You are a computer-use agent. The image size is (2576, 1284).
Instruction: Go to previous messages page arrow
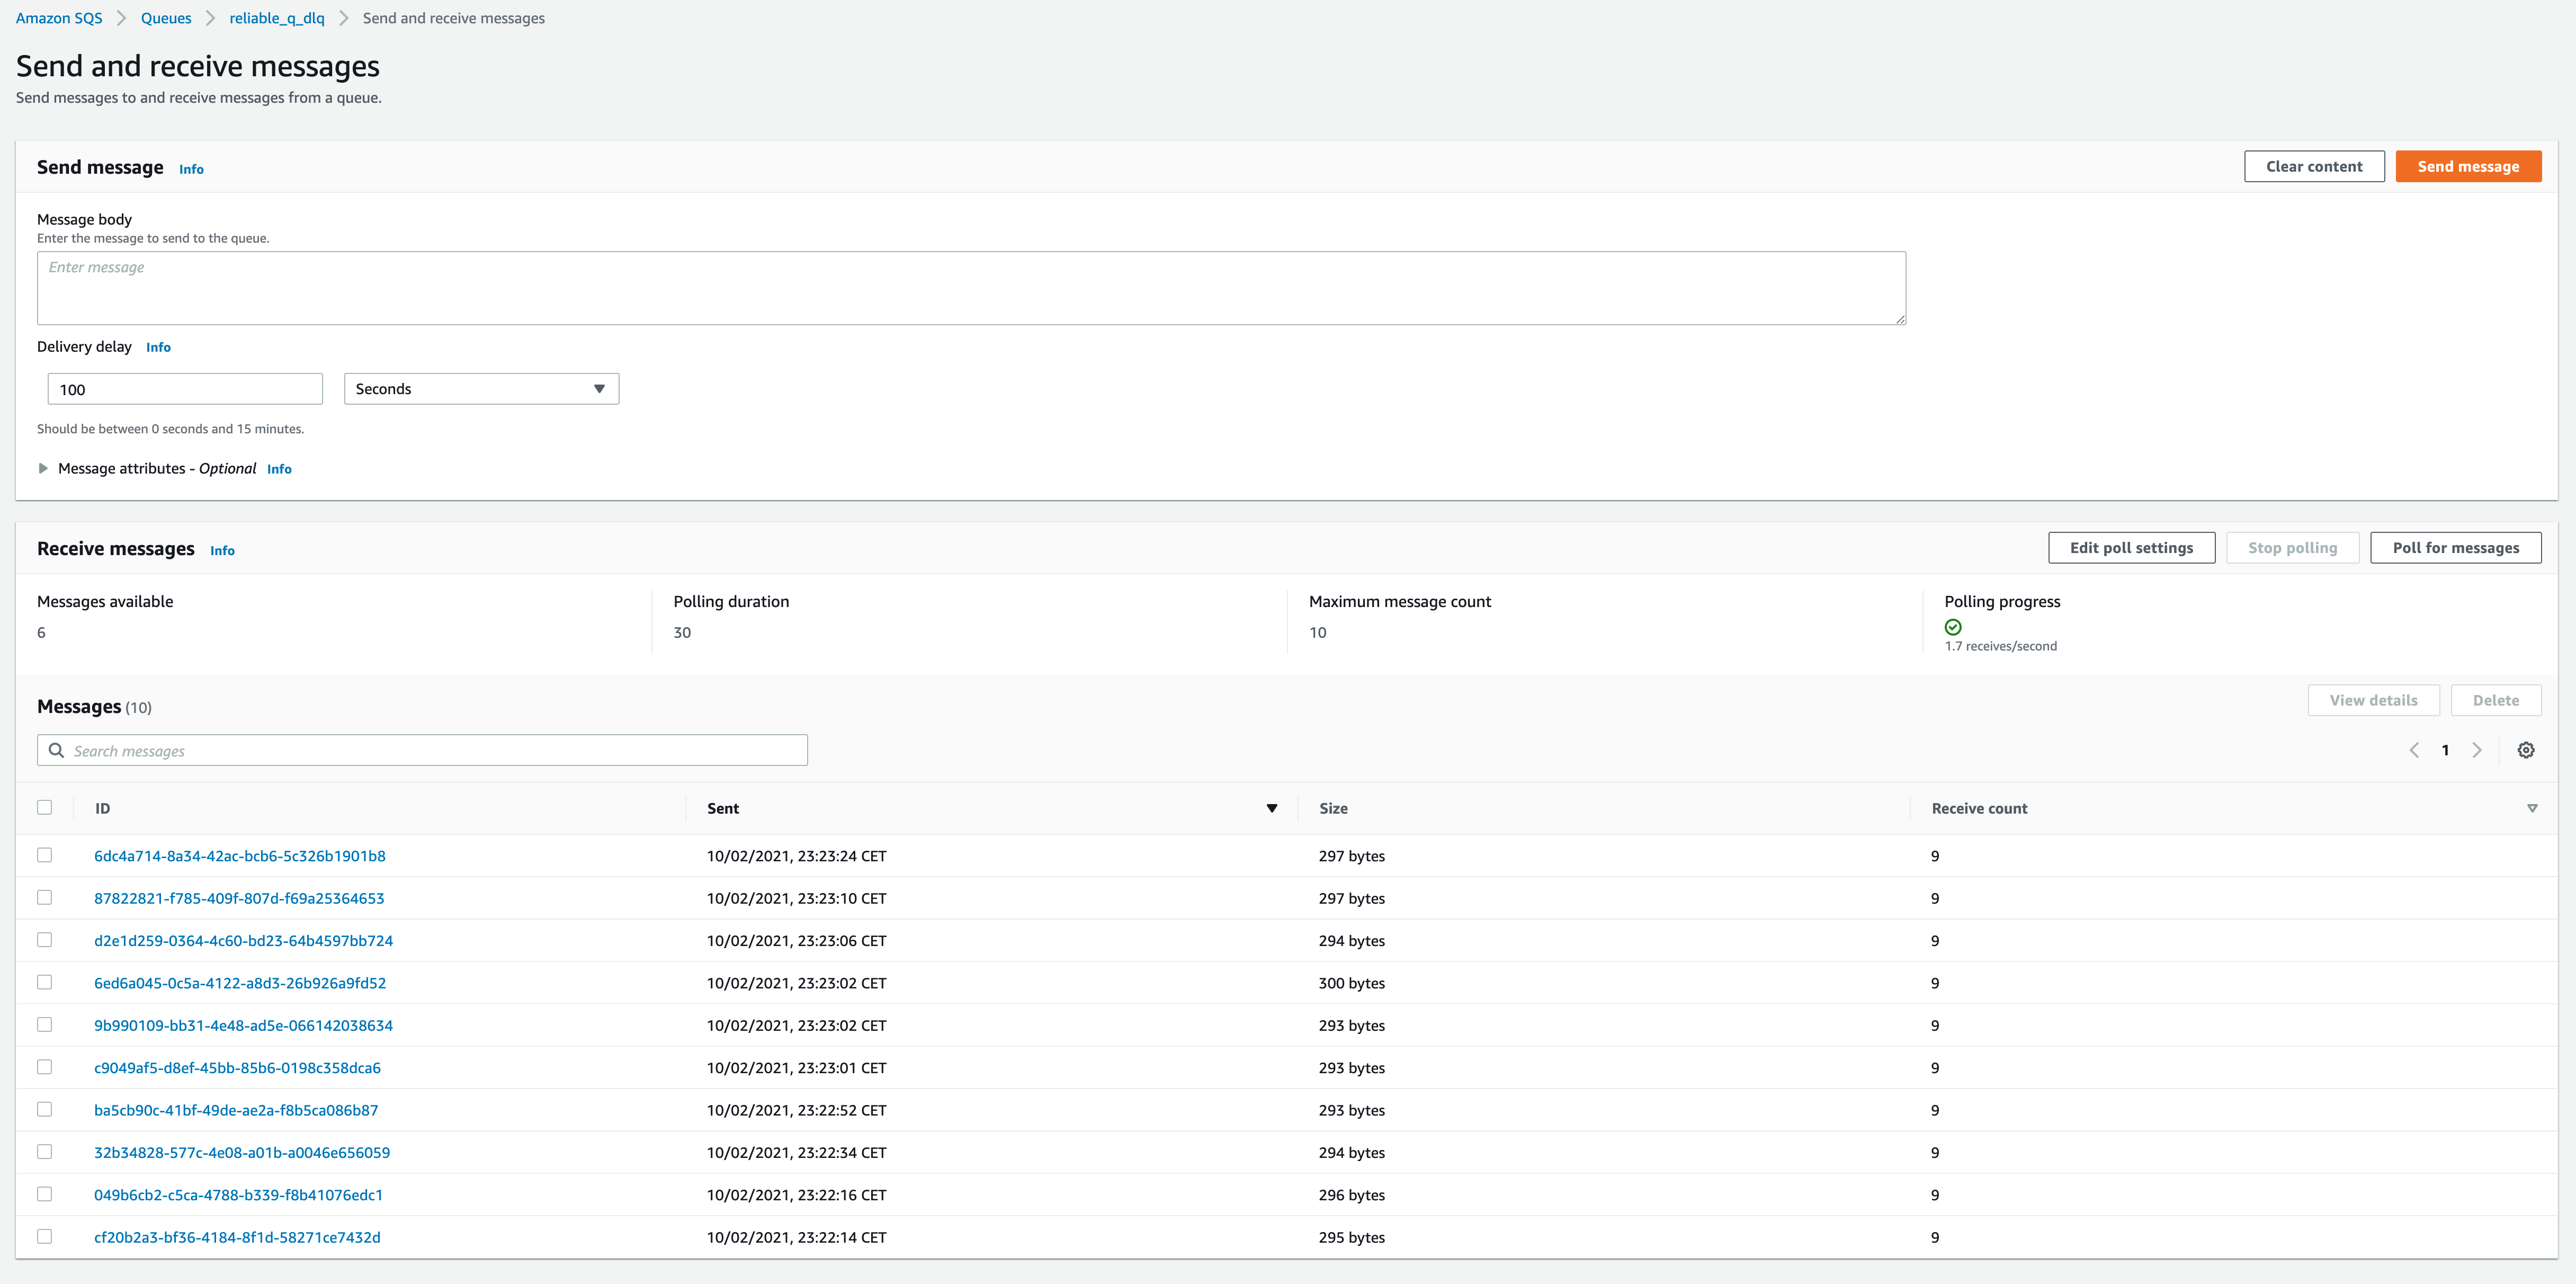tap(2414, 750)
